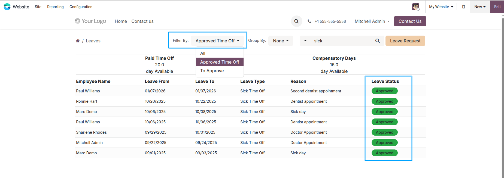The image size is (504, 178).
Task: Click the Your Logo image
Action: click(x=90, y=21)
